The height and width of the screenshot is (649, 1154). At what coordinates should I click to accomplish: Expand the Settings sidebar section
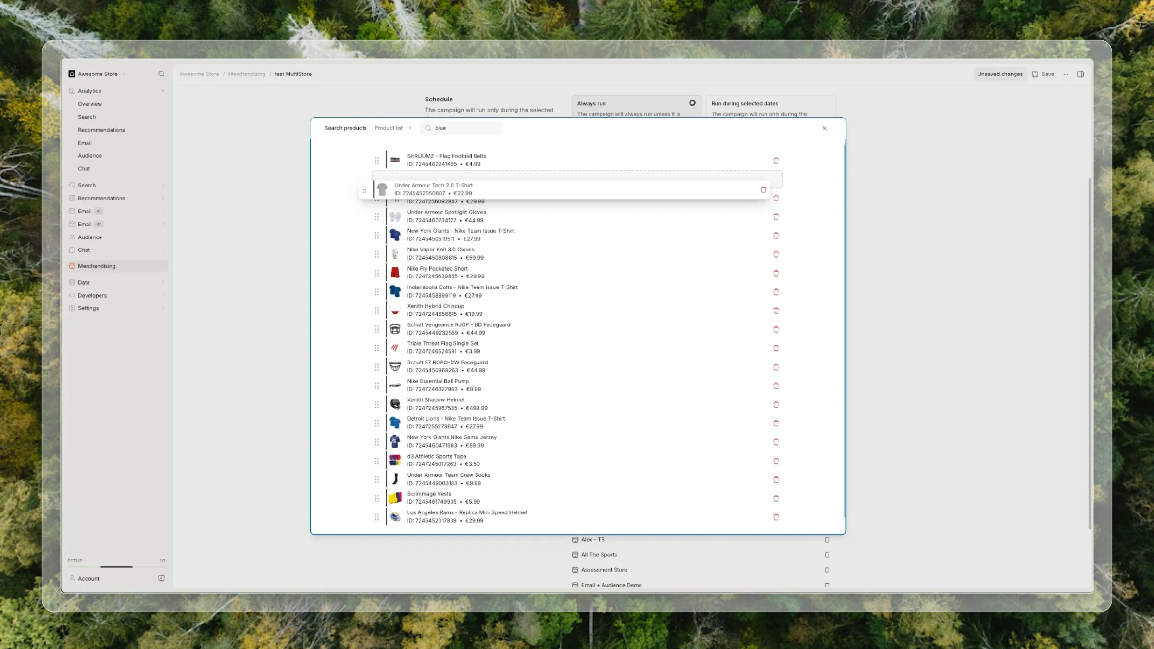(163, 308)
